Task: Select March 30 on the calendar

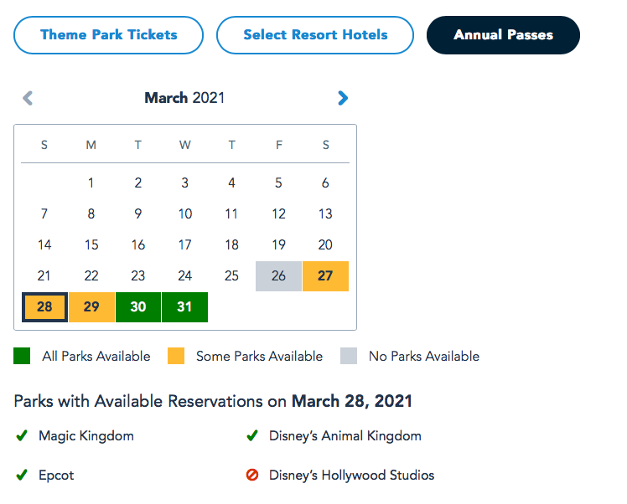Action: [x=138, y=306]
